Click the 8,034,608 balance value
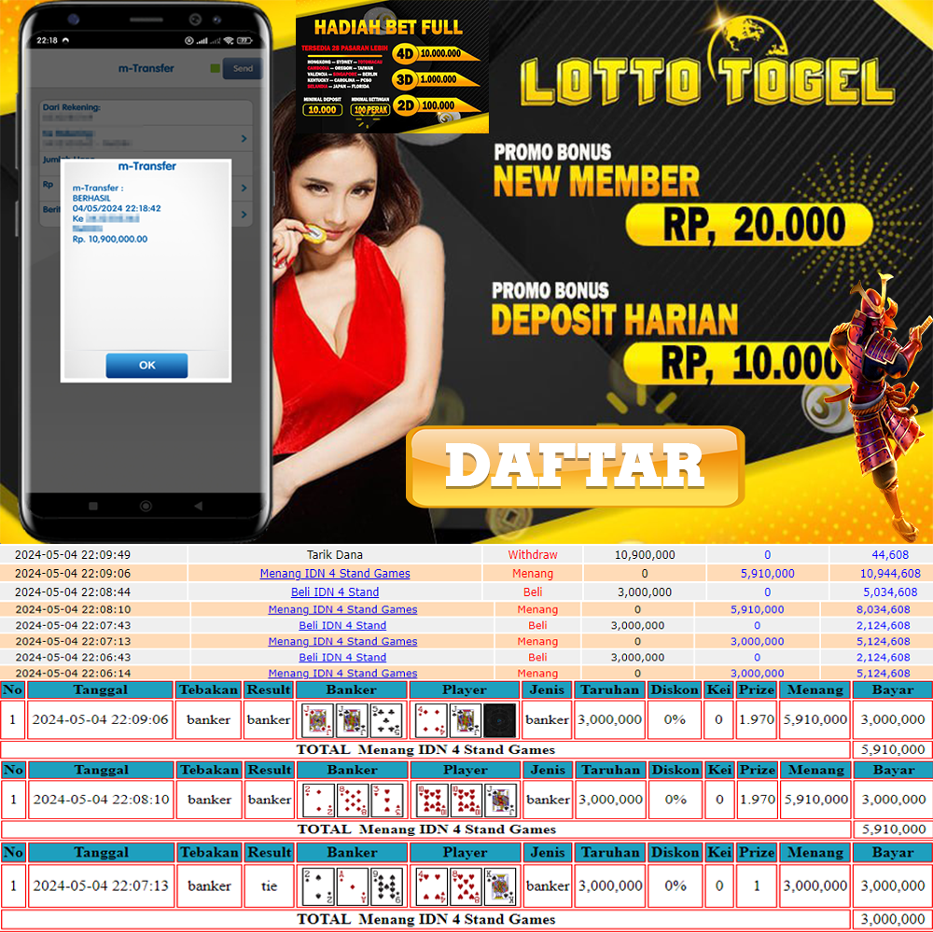Viewport: 933px width, 933px height. point(883,609)
